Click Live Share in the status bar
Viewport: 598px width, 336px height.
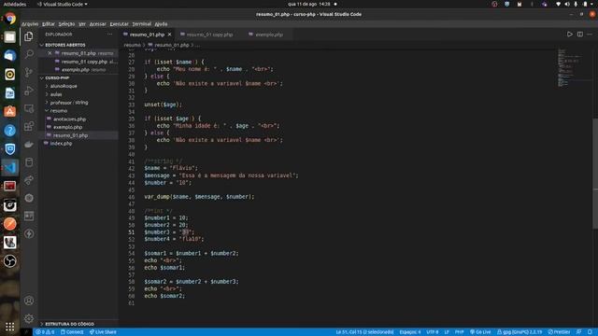coord(103,332)
